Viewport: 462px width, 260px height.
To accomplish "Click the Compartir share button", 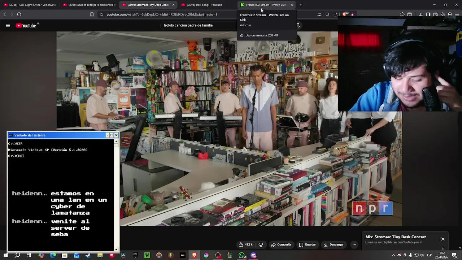I will (x=281, y=244).
